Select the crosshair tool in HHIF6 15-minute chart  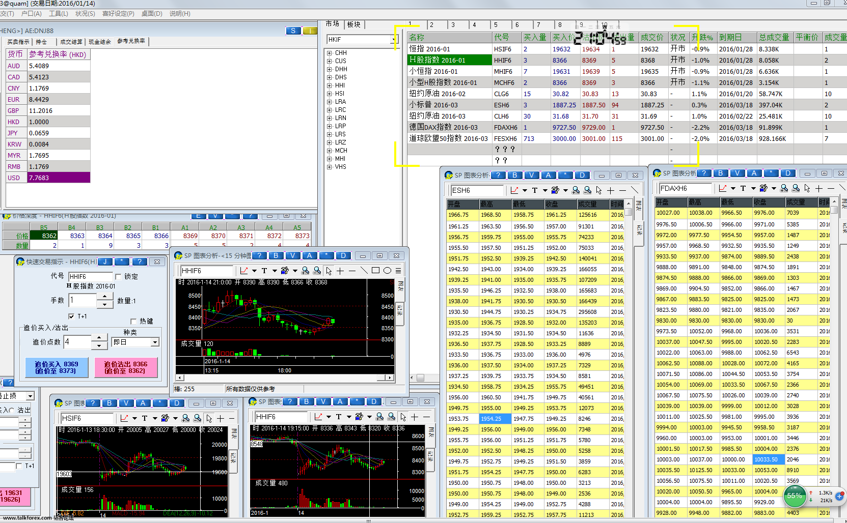(x=340, y=271)
